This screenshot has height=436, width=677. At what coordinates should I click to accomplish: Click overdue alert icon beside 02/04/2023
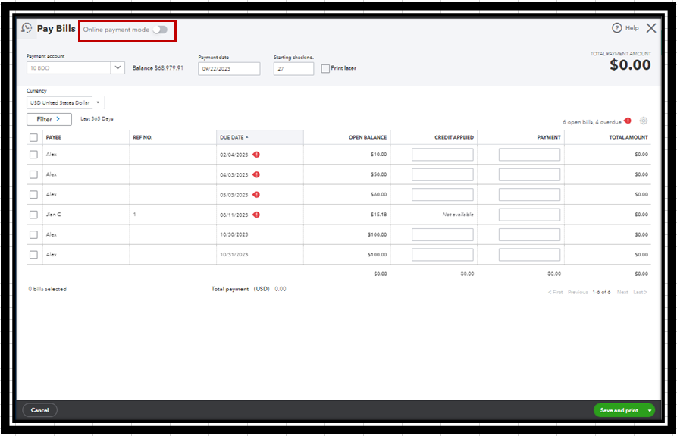(256, 155)
